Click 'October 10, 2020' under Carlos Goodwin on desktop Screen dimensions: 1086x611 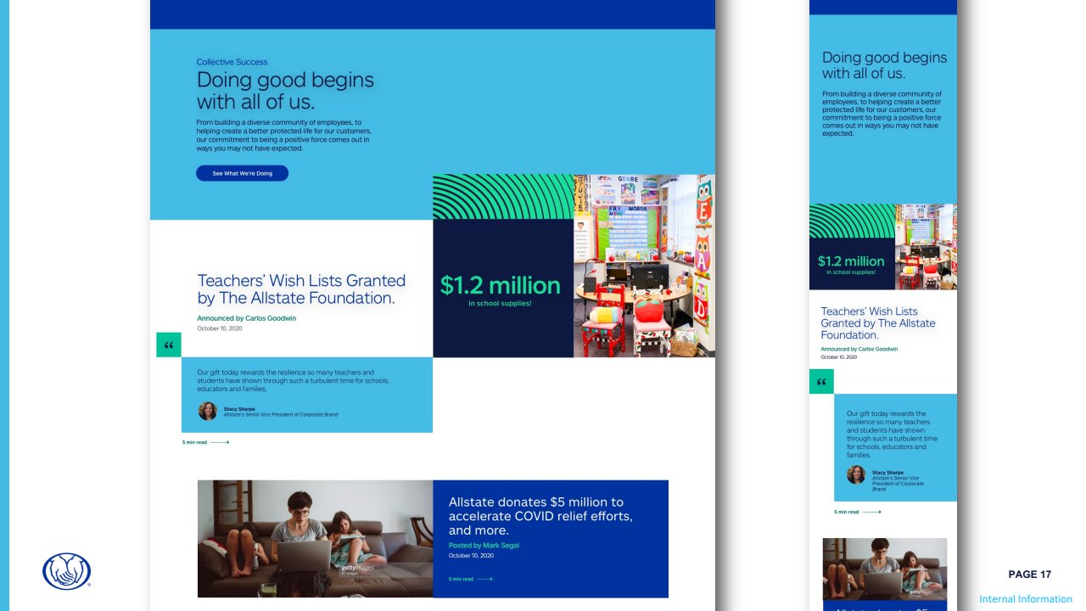tap(220, 328)
